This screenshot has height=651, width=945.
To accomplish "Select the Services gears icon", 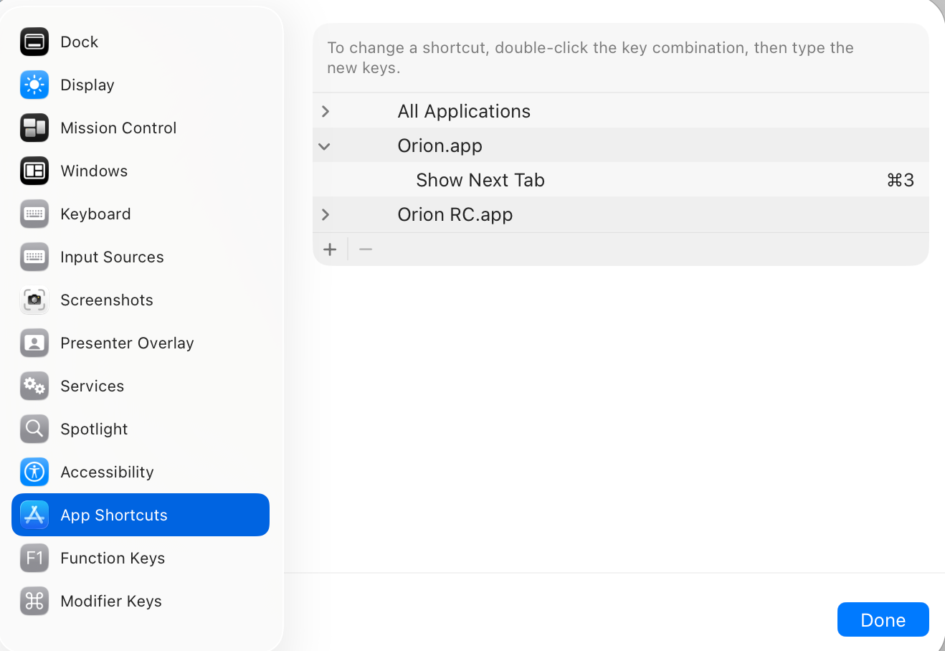I will point(34,386).
